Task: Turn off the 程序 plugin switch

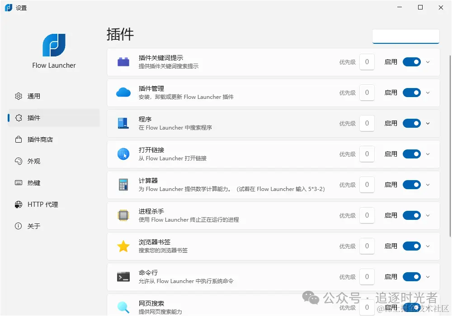Action: point(412,123)
